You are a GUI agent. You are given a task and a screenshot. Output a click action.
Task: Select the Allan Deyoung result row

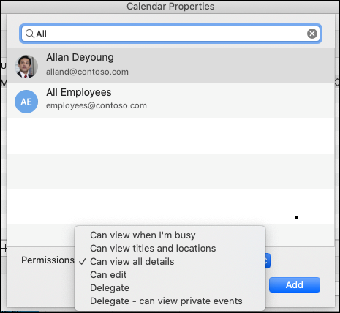[170, 65]
